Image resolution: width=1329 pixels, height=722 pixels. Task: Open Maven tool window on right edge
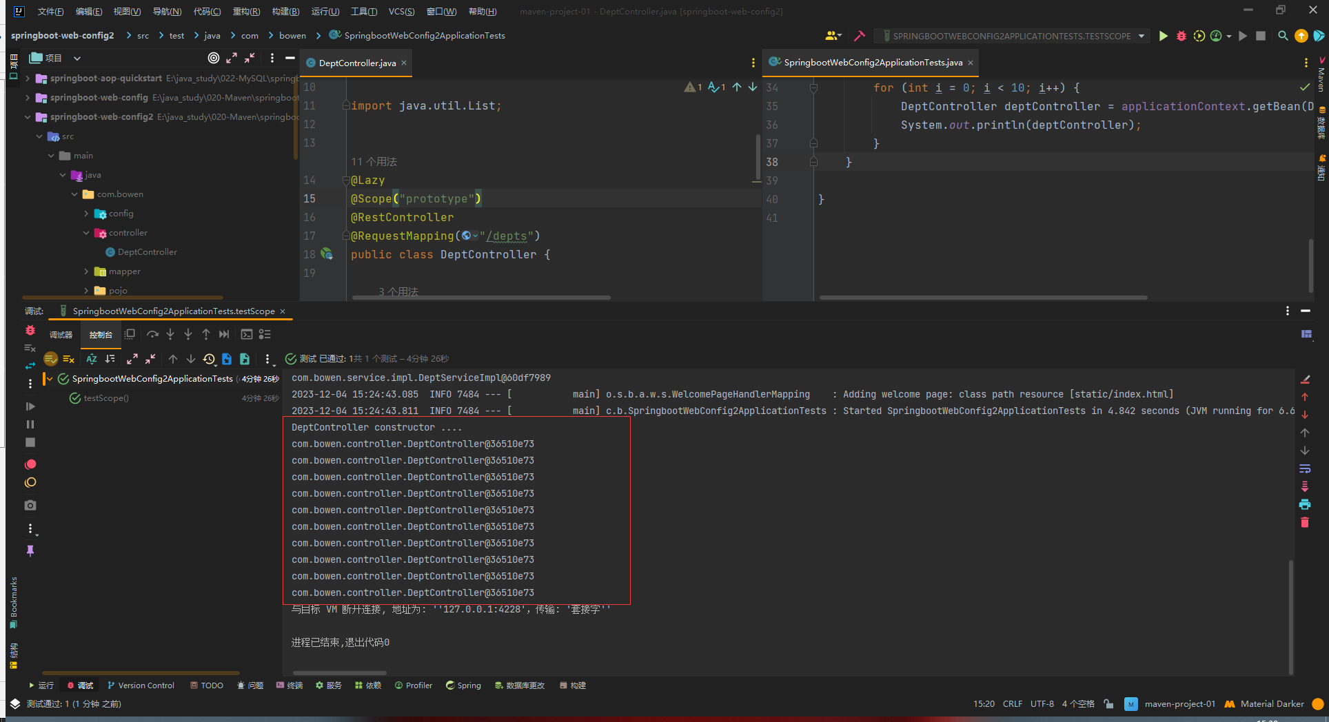[1321, 74]
